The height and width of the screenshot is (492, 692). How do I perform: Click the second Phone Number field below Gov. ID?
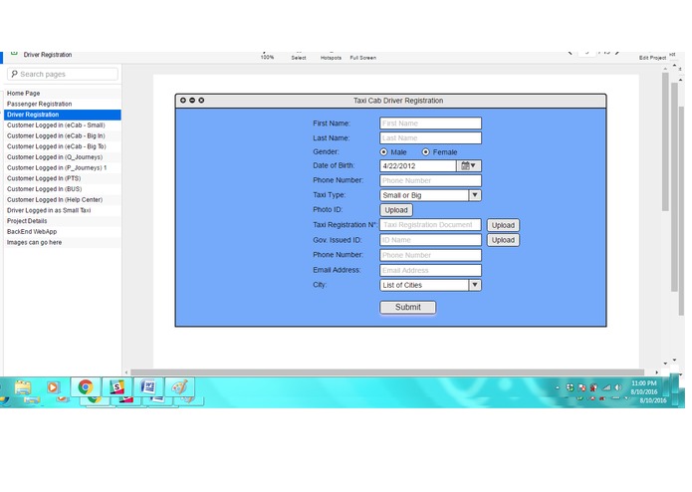coord(430,255)
